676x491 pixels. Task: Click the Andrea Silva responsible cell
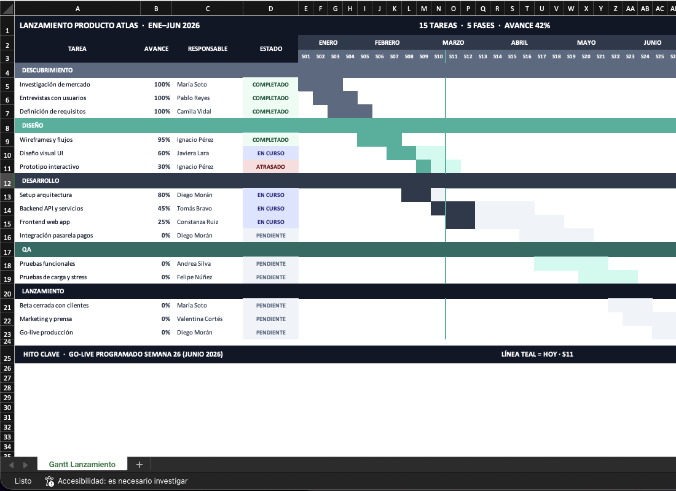[207, 263]
